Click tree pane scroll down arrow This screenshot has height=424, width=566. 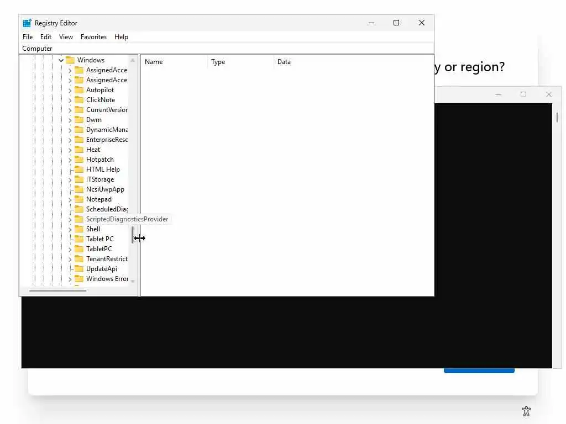133,281
